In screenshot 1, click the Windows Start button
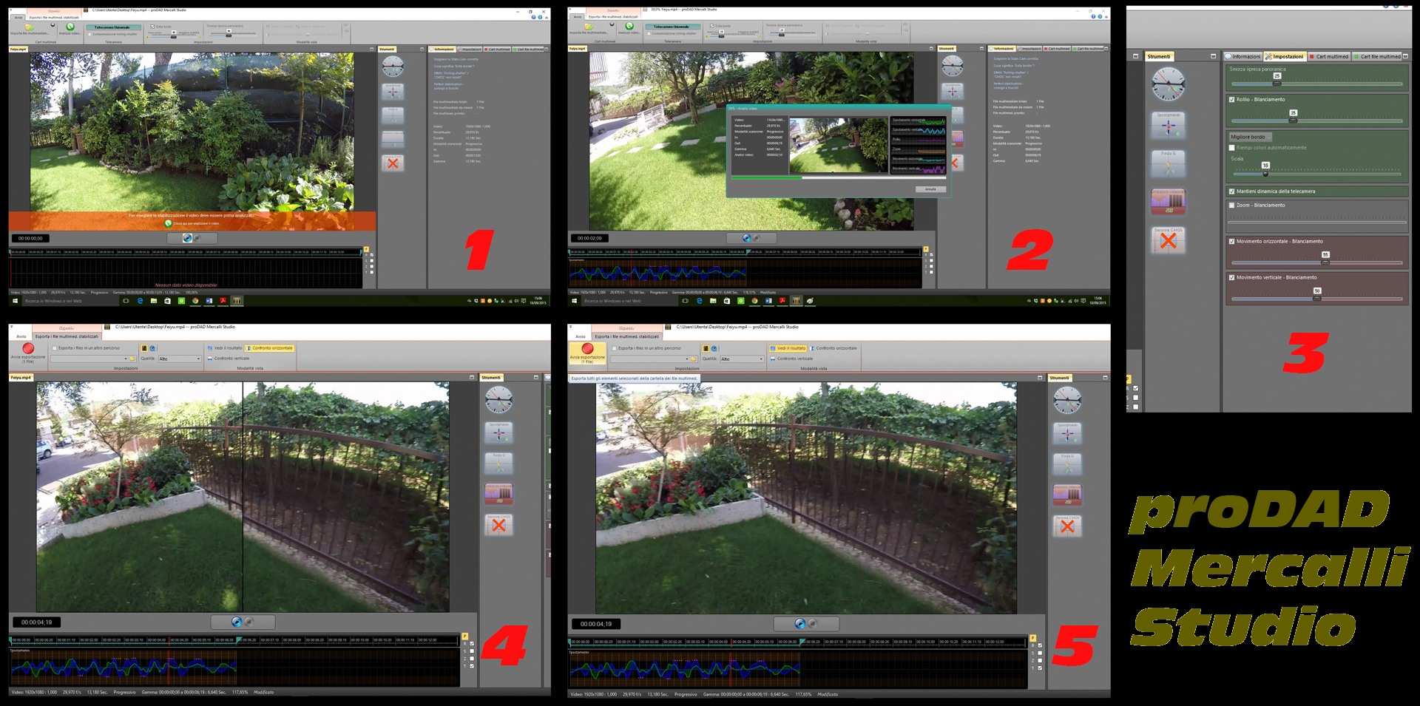The height and width of the screenshot is (706, 1420). tap(14, 301)
